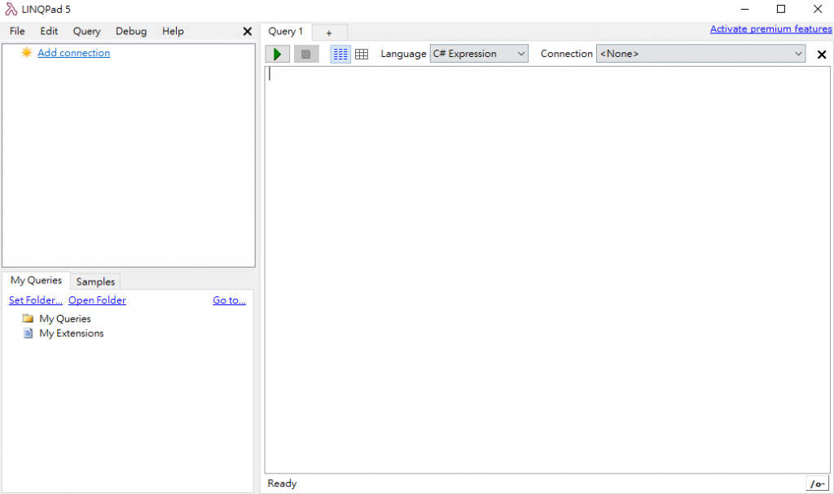
Task: Open the Connection dropdown
Action: (700, 54)
